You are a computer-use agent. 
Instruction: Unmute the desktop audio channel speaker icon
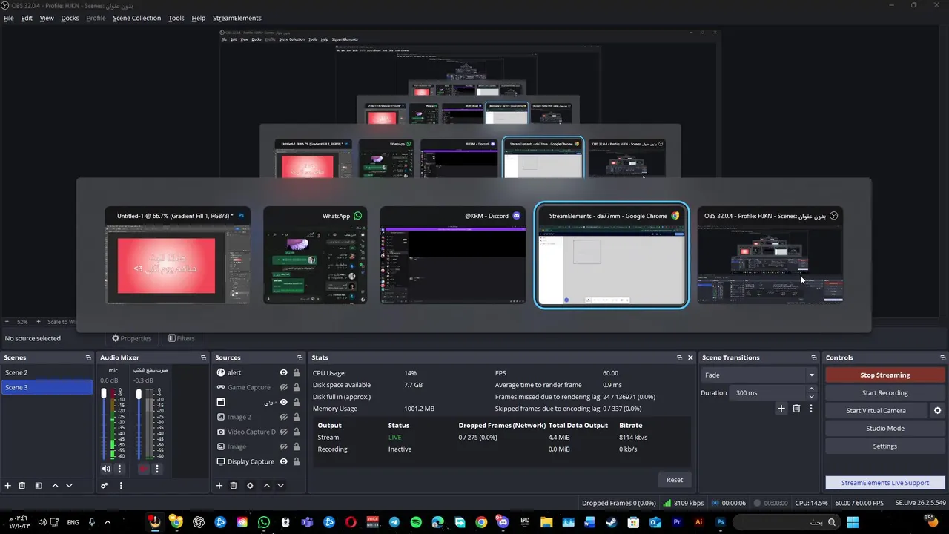click(x=142, y=469)
